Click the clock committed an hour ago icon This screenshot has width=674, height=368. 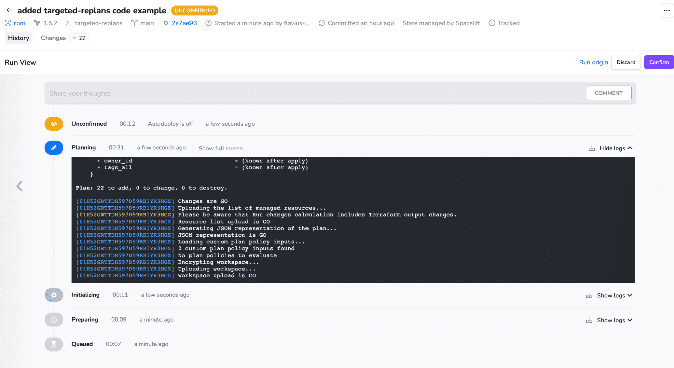320,23
